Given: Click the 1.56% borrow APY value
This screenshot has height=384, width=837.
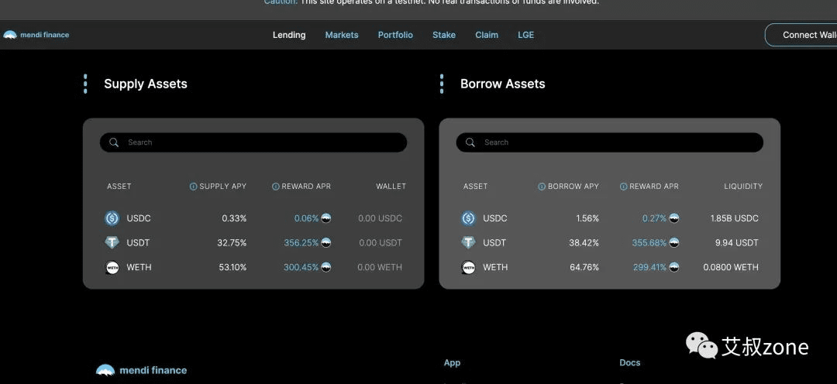Looking at the screenshot, I should (x=587, y=218).
